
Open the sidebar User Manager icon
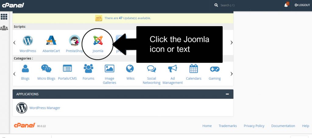tap(4, 28)
